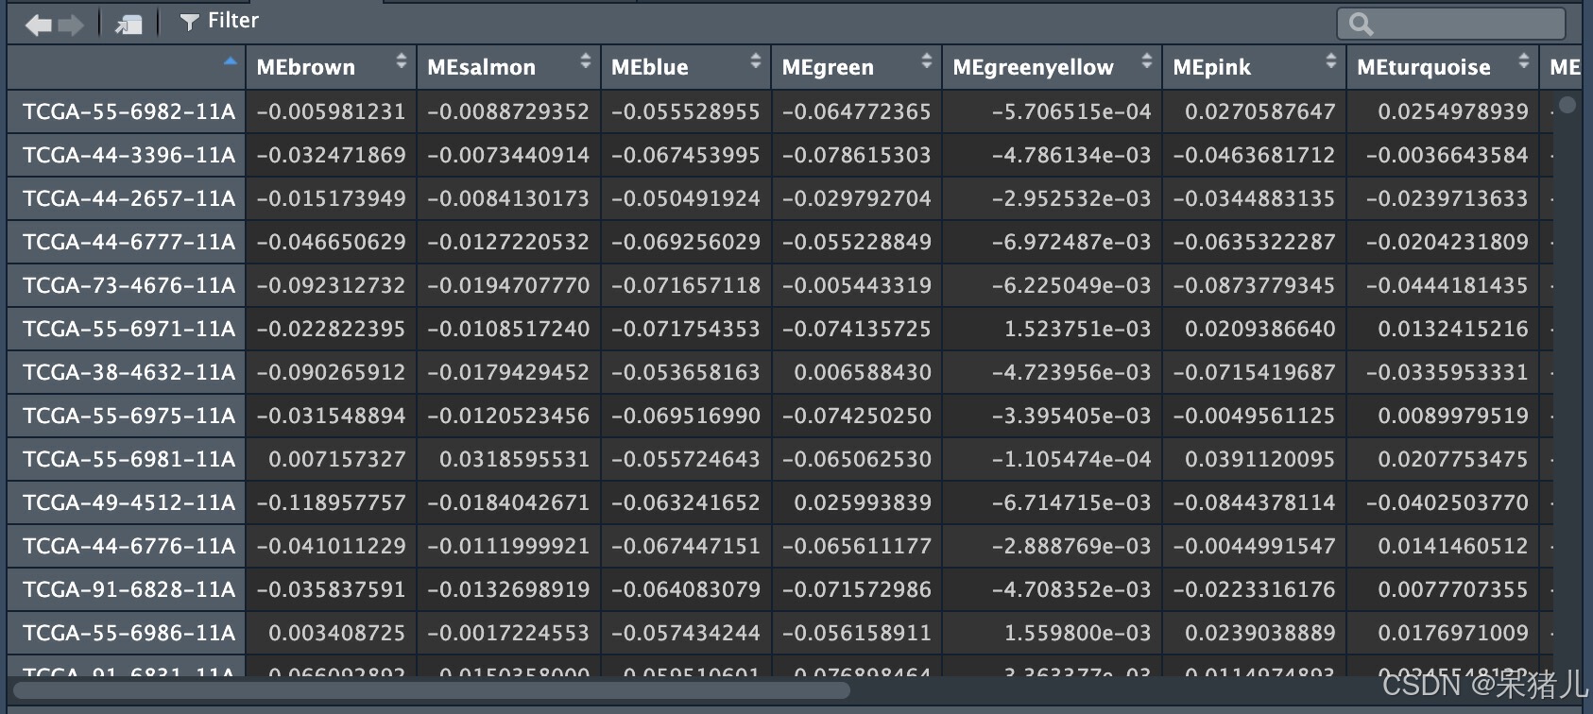Viewport: 1593px width, 714px height.
Task: Sort by MEturquoise column arrows
Action: coord(1524,61)
